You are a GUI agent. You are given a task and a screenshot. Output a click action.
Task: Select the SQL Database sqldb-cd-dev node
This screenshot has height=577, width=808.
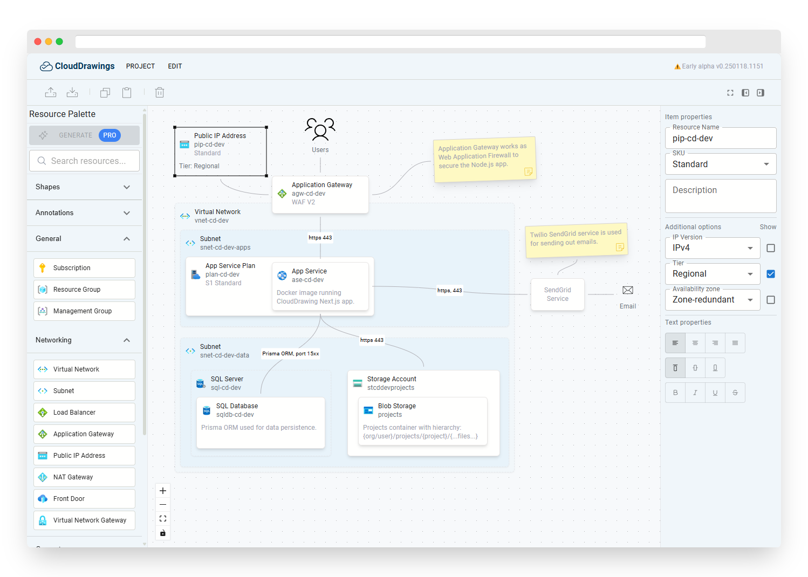[x=261, y=423]
